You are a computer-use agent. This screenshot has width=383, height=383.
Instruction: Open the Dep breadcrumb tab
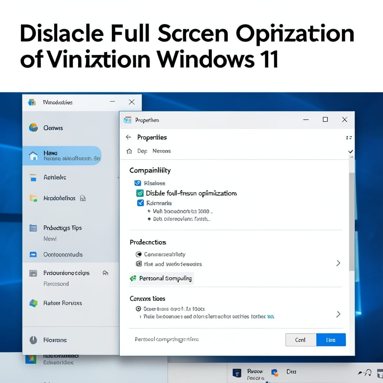pos(142,151)
